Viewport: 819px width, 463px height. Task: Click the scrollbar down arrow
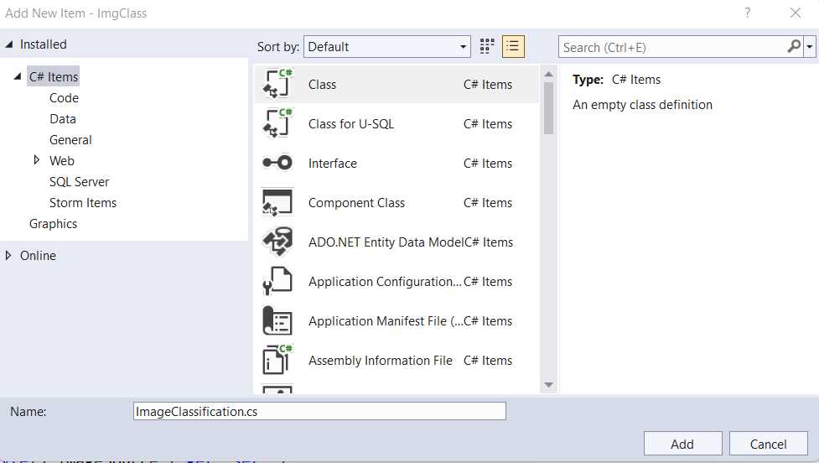tap(548, 385)
